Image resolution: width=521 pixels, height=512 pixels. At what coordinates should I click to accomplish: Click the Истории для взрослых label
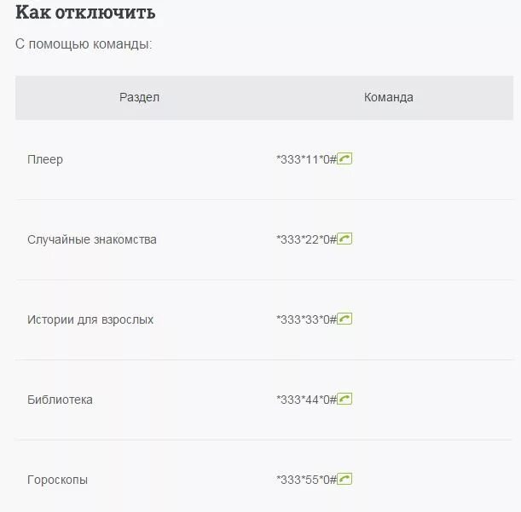coord(90,319)
